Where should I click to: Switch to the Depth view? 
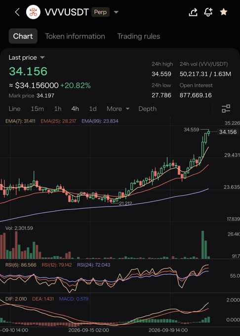(x=147, y=109)
